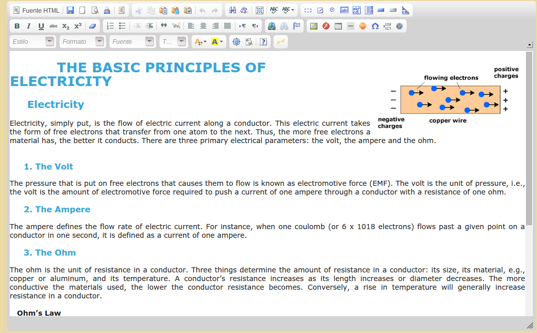
Task: Toggle italic formatting
Action: point(29,26)
